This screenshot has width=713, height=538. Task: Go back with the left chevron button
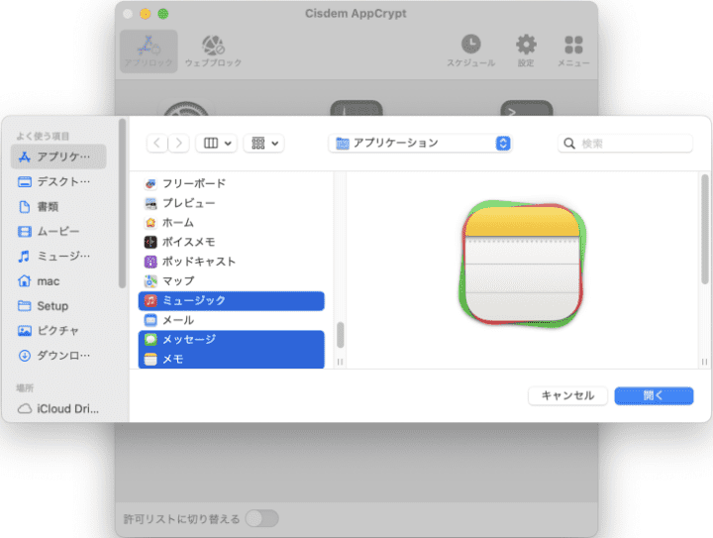[156, 144]
